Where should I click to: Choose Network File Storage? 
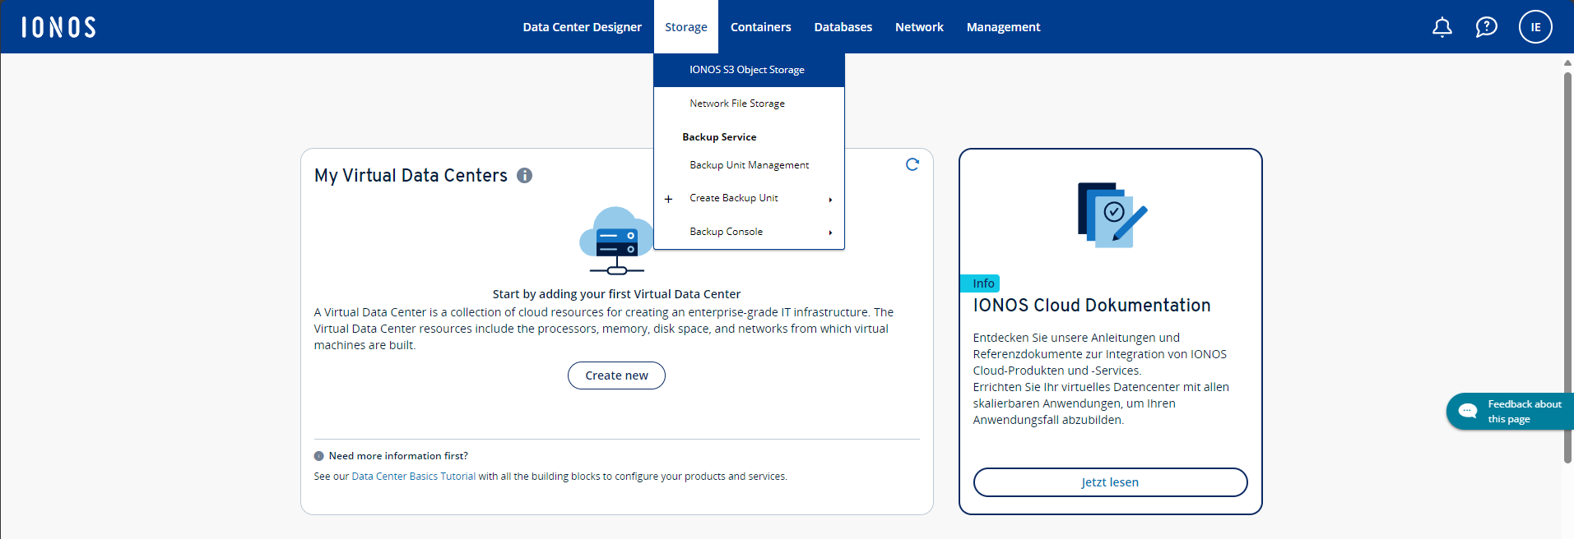737,104
